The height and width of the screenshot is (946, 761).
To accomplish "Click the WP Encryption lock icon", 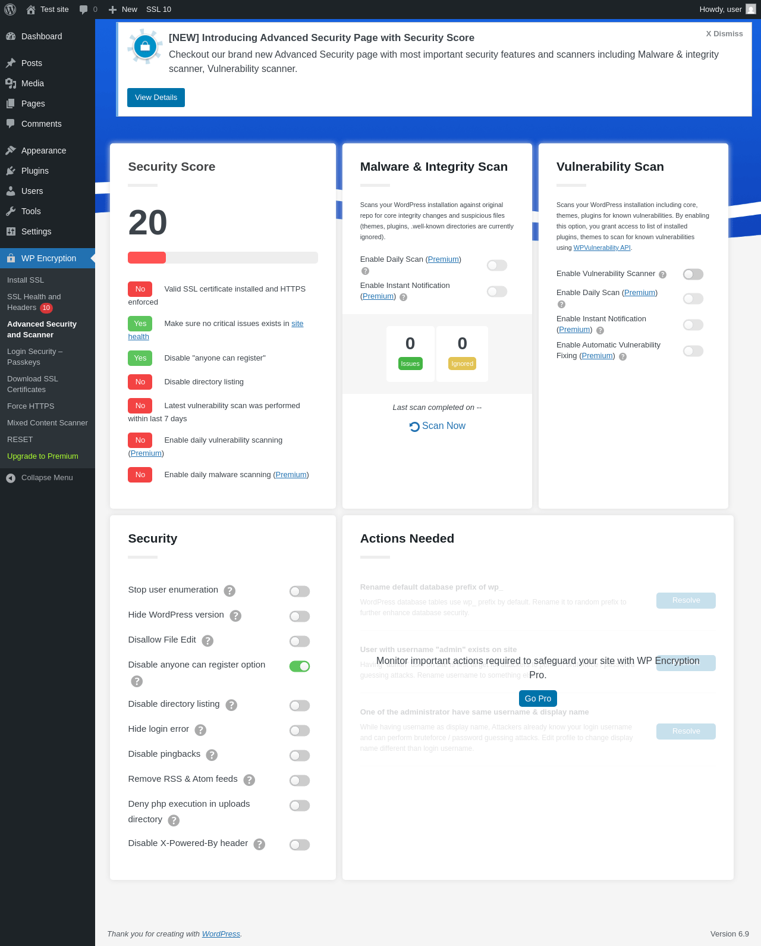I will 11,258.
